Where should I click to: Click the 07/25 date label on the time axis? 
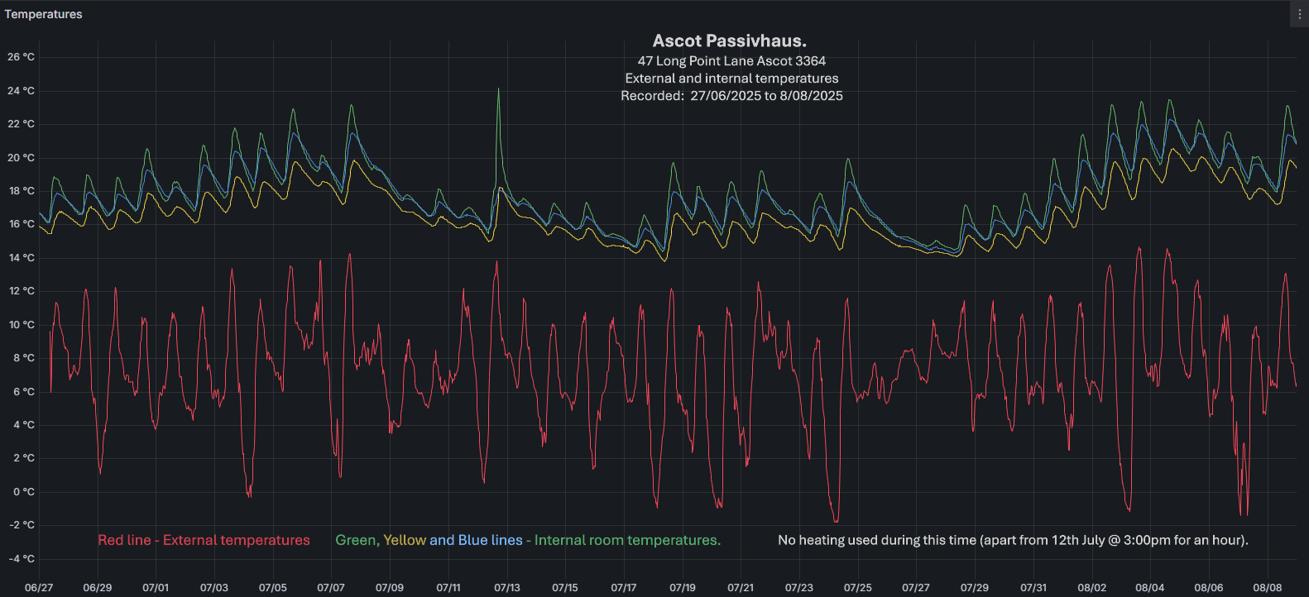[x=858, y=587]
